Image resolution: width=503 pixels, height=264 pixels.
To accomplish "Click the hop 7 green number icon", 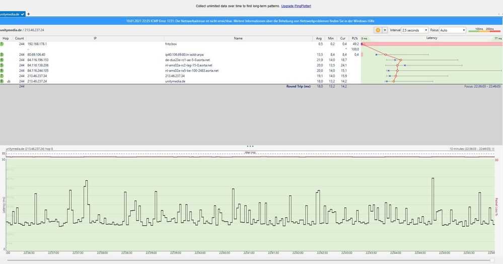I will [x=2, y=76].
